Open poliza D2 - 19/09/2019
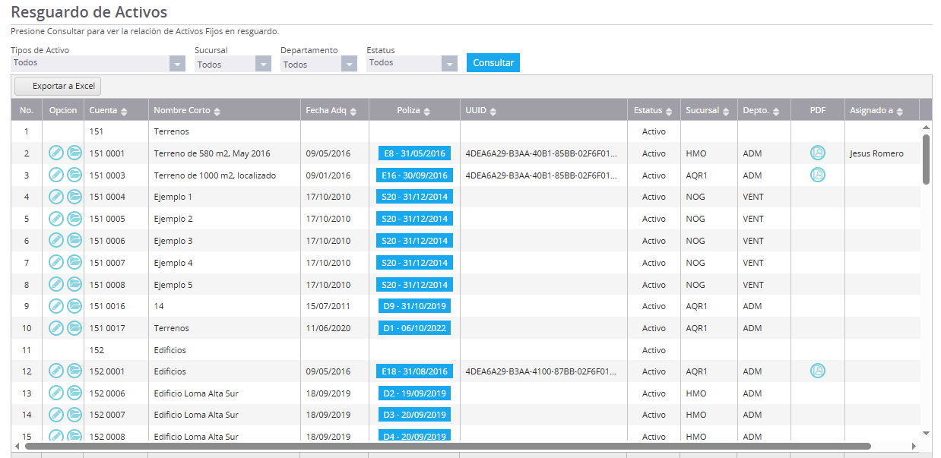This screenshot has width=941, height=458. coord(414,393)
